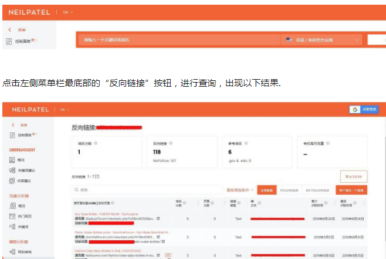This screenshot has height=259, width=386.
Task: Click the back arrow in the lower sidebar
Action: coord(13,125)
